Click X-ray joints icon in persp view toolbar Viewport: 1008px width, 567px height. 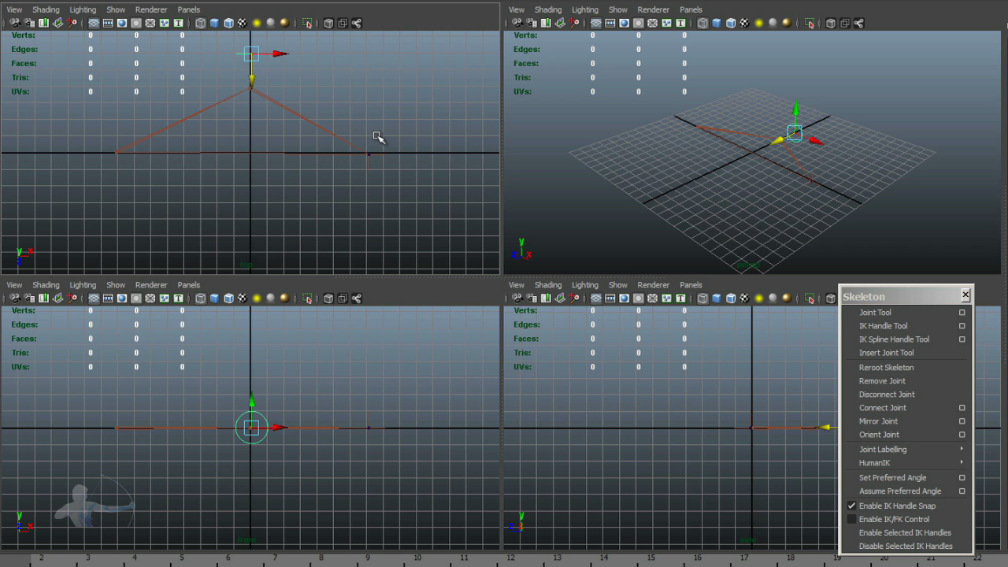click(x=859, y=23)
